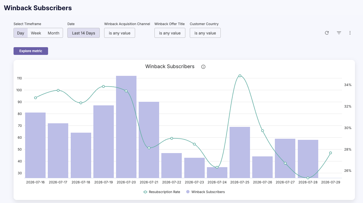The height and width of the screenshot is (203, 363).
Task: Click the lowest line point on 2026-07-28
Action: click(x=308, y=178)
